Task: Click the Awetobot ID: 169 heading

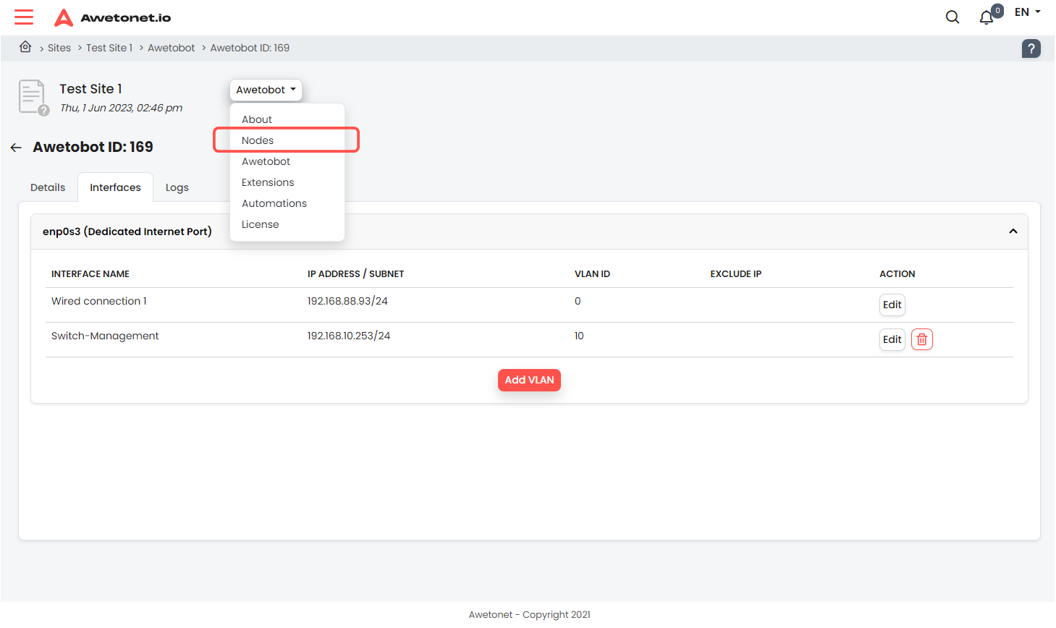Action: (93, 147)
